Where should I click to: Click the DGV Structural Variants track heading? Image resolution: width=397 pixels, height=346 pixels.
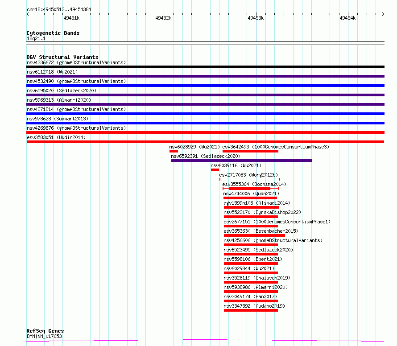62,57
